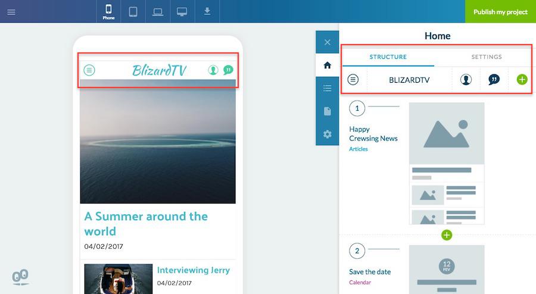
Task: Open the page document icon in sidebar
Action: [327, 111]
